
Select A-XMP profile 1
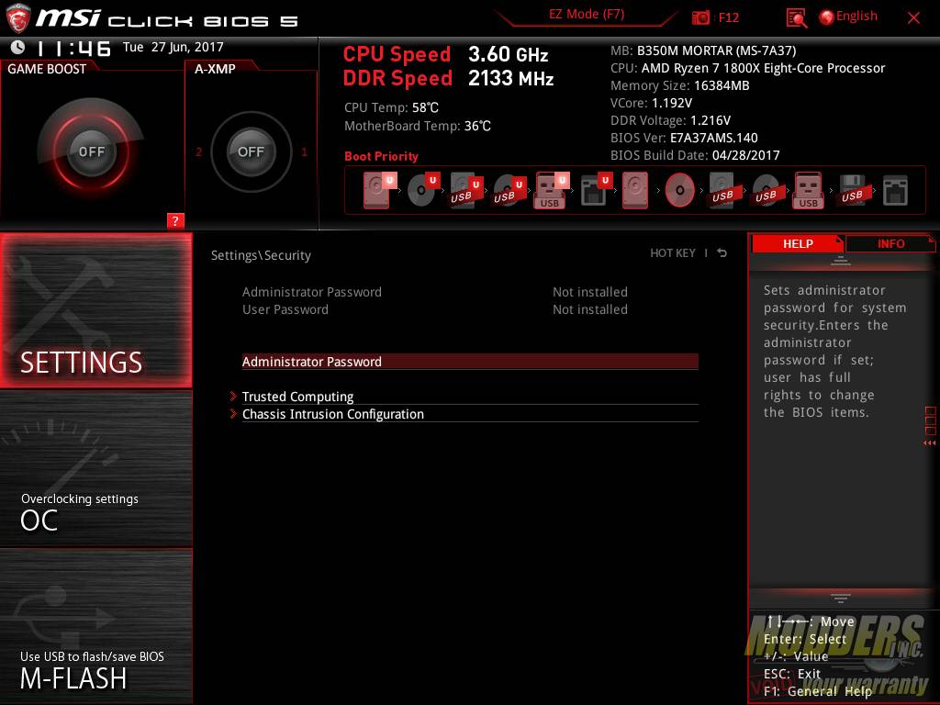click(304, 151)
